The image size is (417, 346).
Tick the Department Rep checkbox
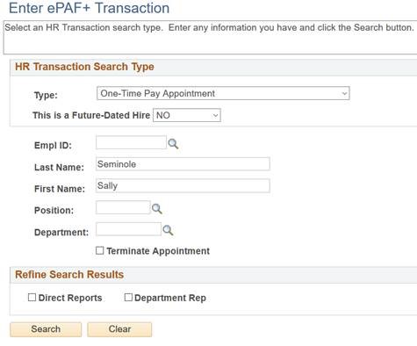(x=128, y=298)
